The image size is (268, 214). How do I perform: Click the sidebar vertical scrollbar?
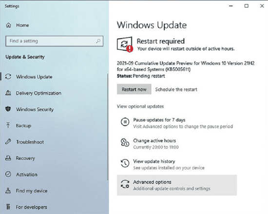[108, 127]
